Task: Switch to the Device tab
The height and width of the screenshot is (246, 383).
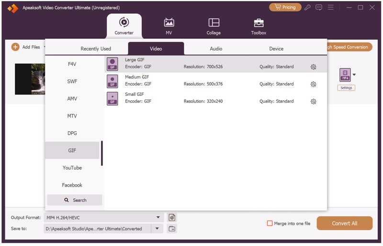Action: coord(276,49)
